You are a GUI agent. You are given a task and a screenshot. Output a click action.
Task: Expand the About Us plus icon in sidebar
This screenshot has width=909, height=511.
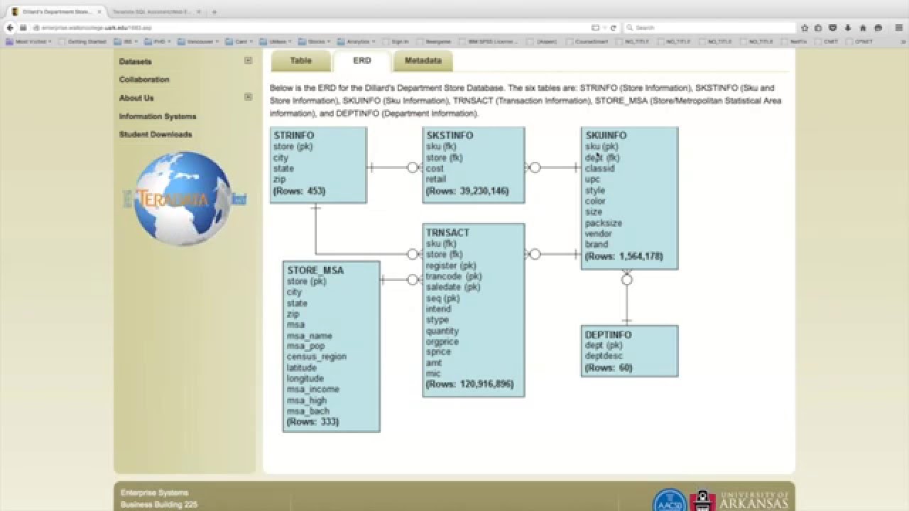tap(248, 97)
